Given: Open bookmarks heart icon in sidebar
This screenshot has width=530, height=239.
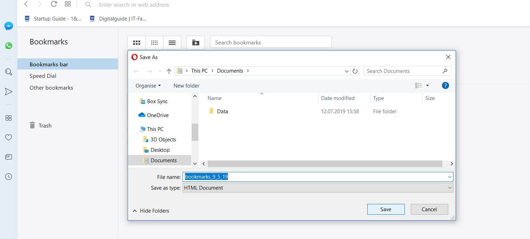Looking at the screenshot, I should click(x=9, y=138).
